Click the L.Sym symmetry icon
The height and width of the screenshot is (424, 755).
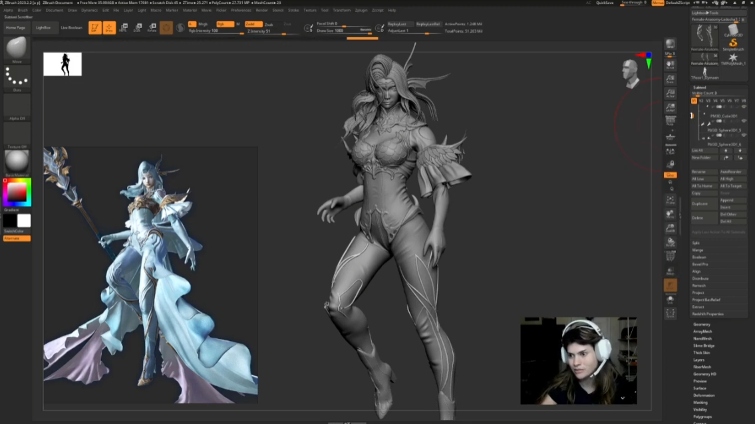tap(671, 151)
